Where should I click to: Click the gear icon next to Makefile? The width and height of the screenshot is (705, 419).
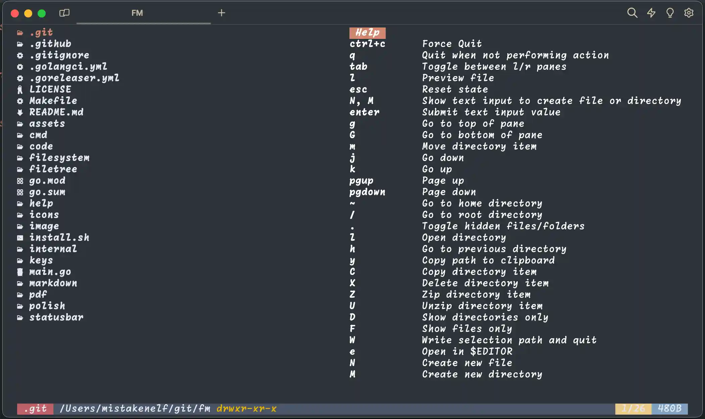[x=20, y=101]
